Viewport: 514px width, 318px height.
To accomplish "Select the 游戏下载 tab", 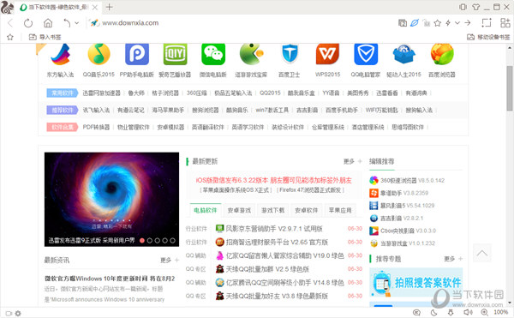I will (273, 210).
